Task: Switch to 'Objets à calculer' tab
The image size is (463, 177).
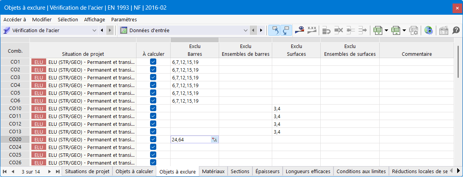Action: point(134,172)
